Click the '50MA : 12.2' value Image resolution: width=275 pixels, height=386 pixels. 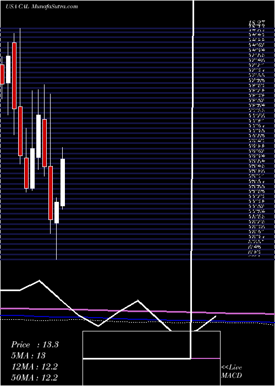34,378
